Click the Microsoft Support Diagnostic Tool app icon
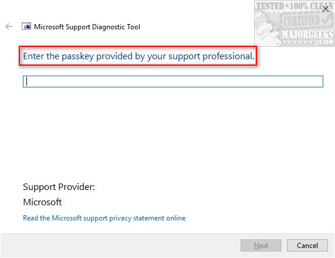The image size is (335, 258). (x=26, y=26)
